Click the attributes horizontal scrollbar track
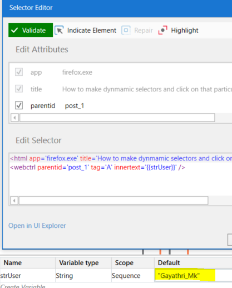Image resolution: width=232 pixels, height=288 pixels. (117, 118)
